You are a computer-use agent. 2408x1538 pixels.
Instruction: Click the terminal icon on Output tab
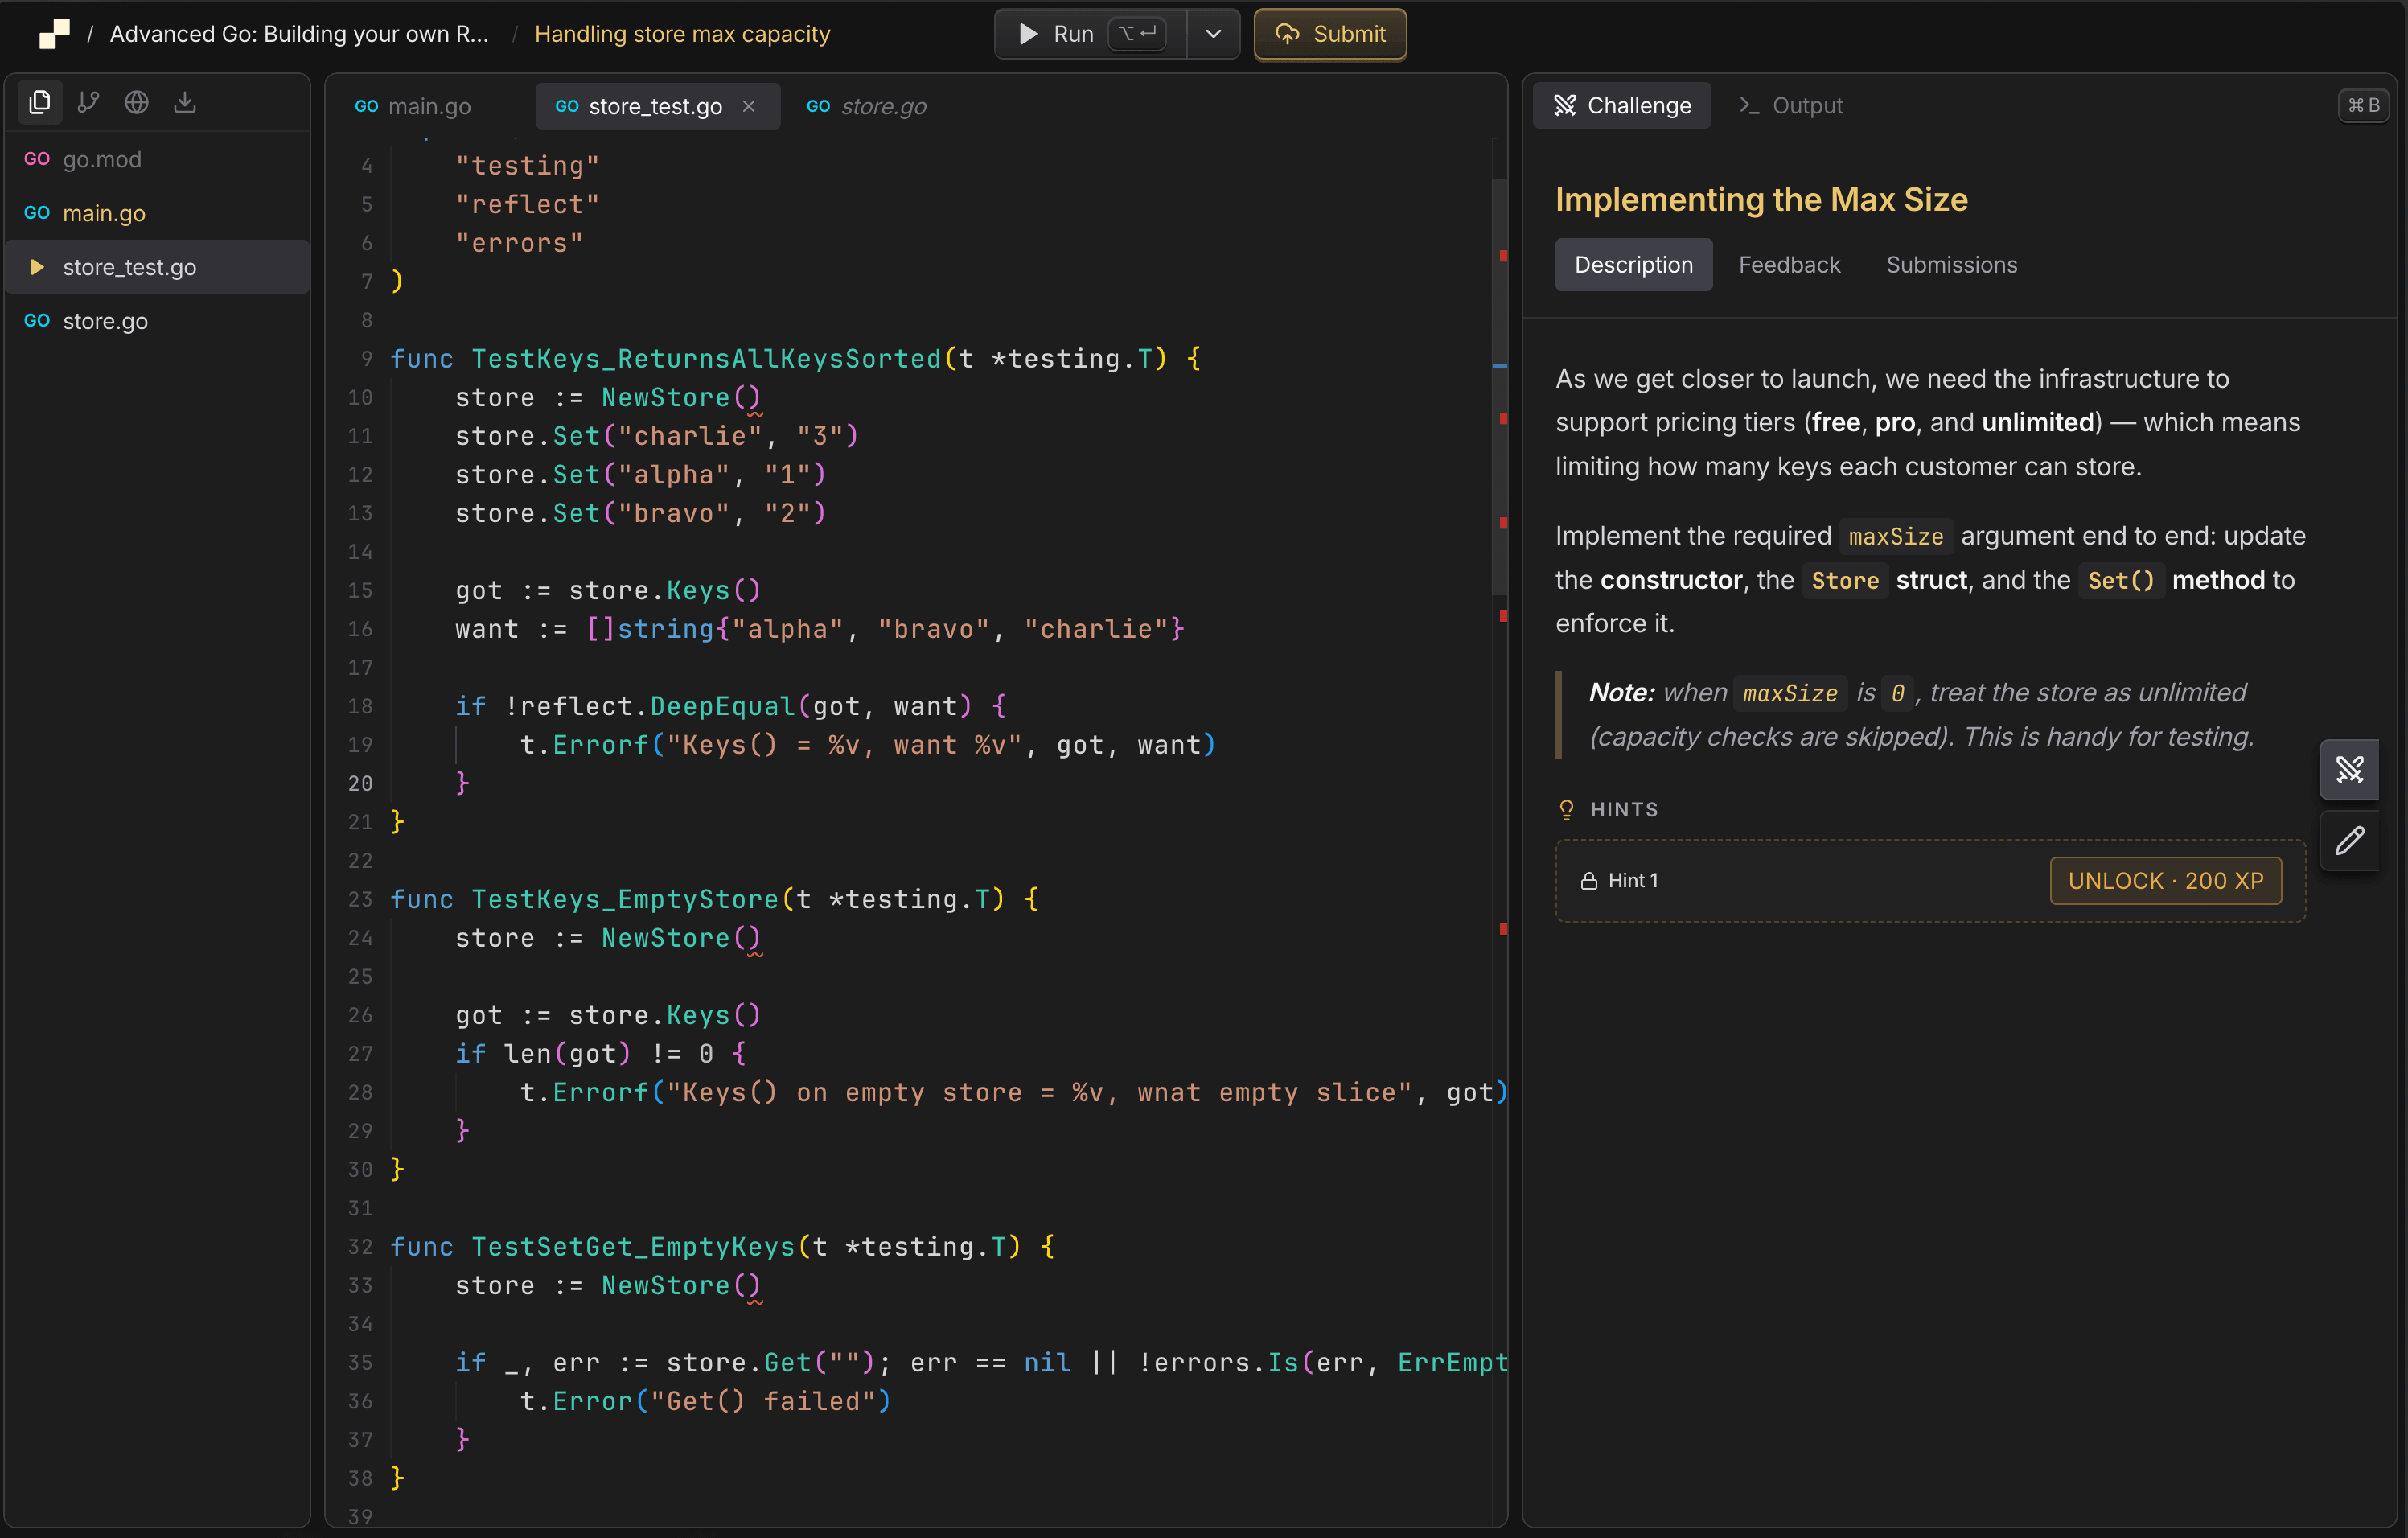[1749, 105]
